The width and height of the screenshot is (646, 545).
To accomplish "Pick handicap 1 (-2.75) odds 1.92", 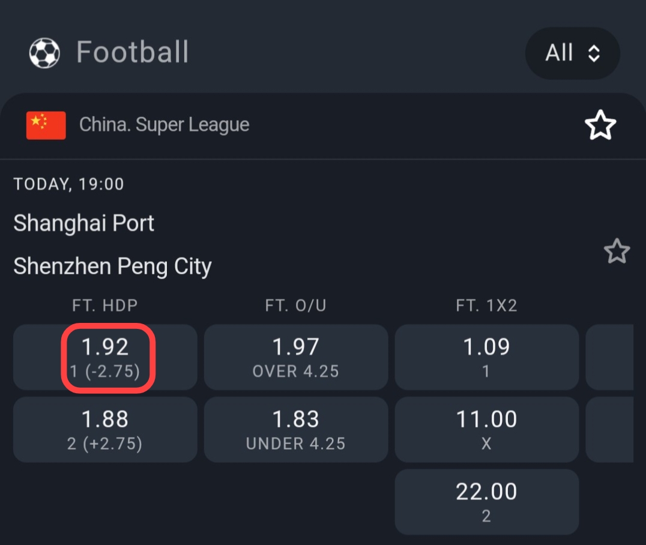I will (x=105, y=358).
